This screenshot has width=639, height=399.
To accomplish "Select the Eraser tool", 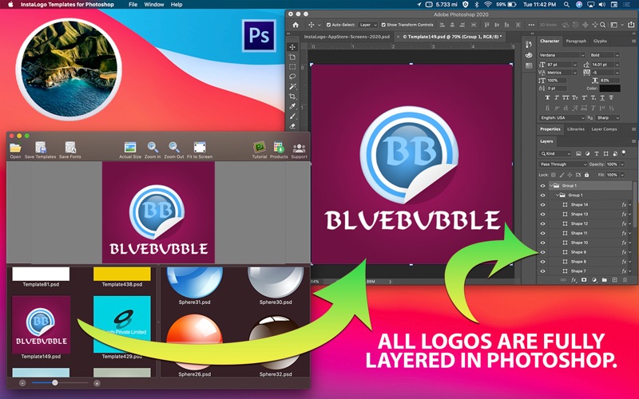I will tap(292, 126).
